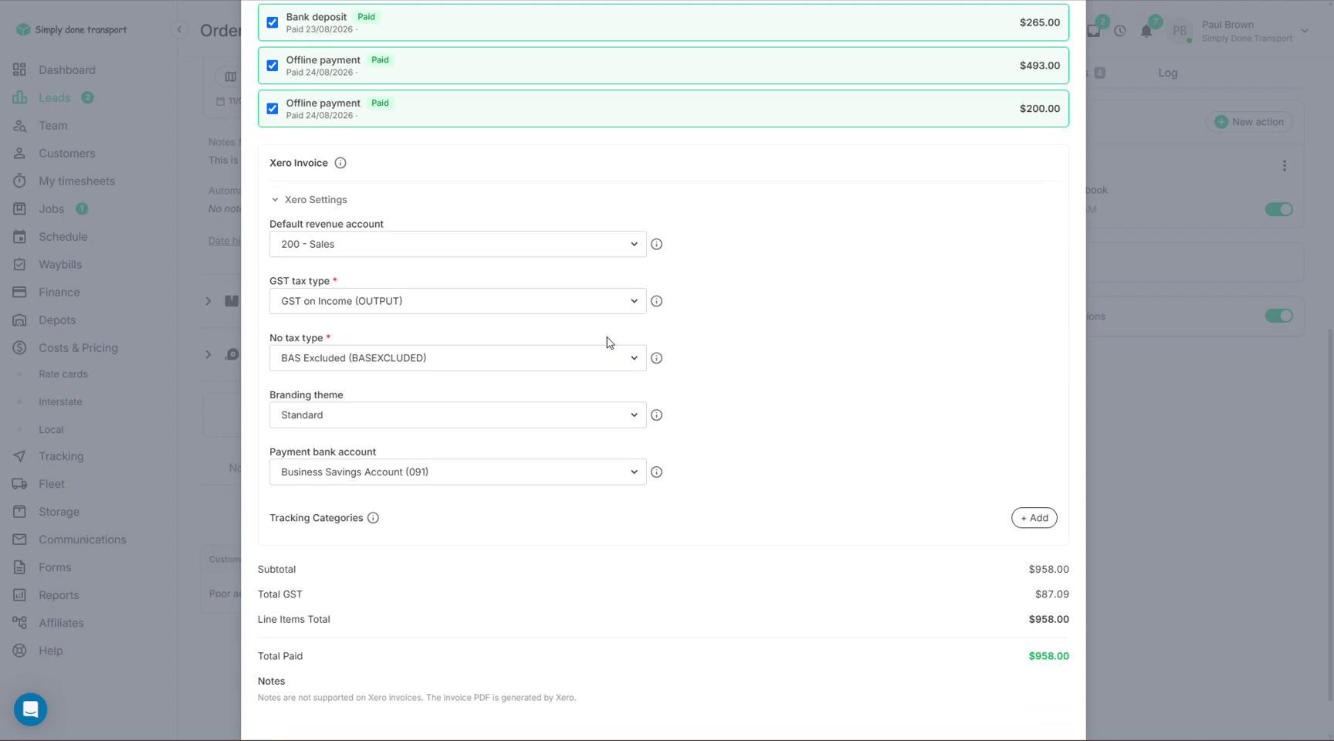
Task: Click the notifications bell icon
Action: pyautogui.click(x=1146, y=31)
